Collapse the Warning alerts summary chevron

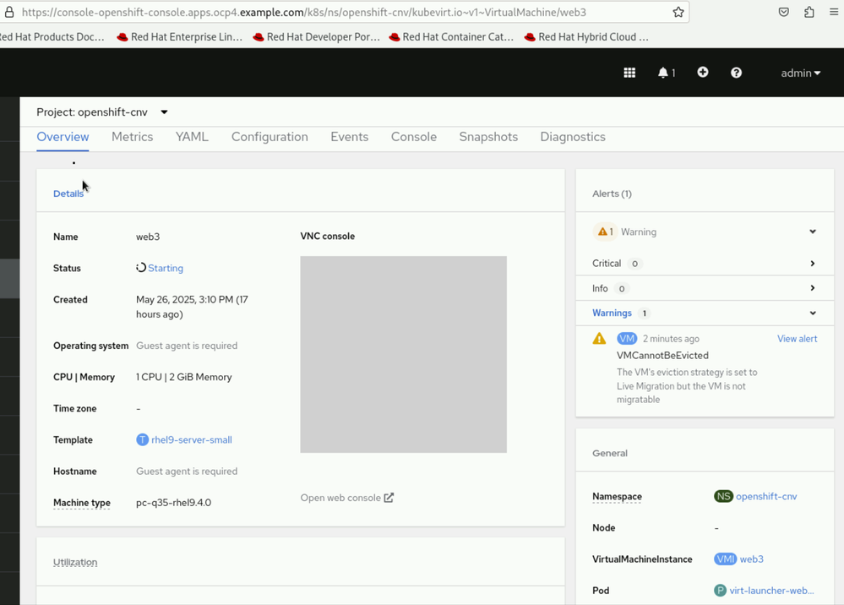[813, 232]
